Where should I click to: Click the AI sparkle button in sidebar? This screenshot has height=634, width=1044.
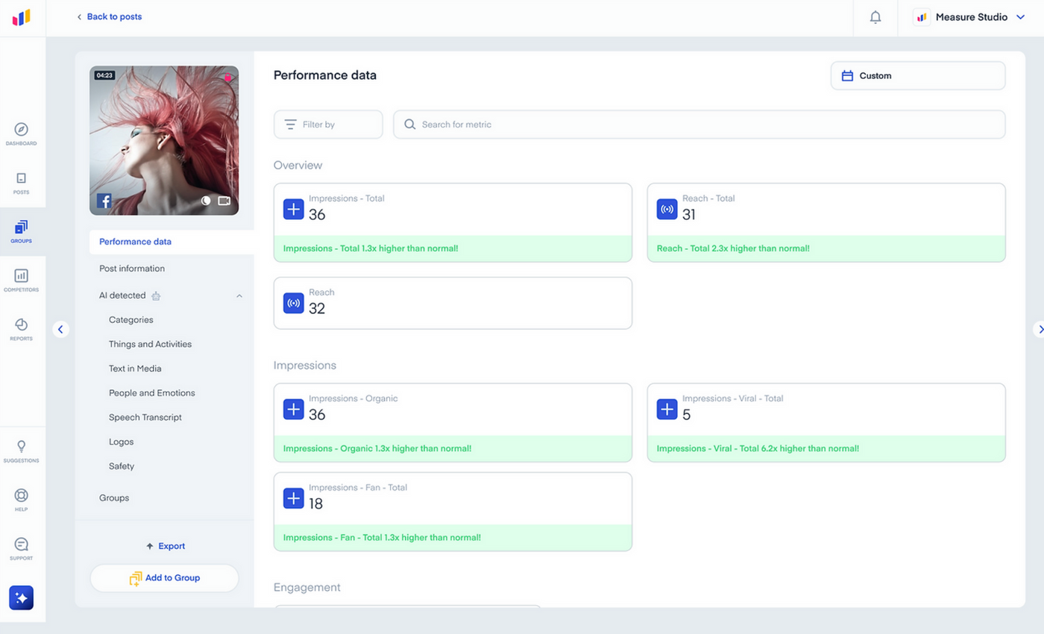[x=22, y=597]
